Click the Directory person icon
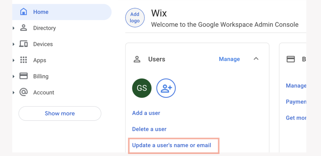Image resolution: width=321 pixels, height=156 pixels. (24, 28)
